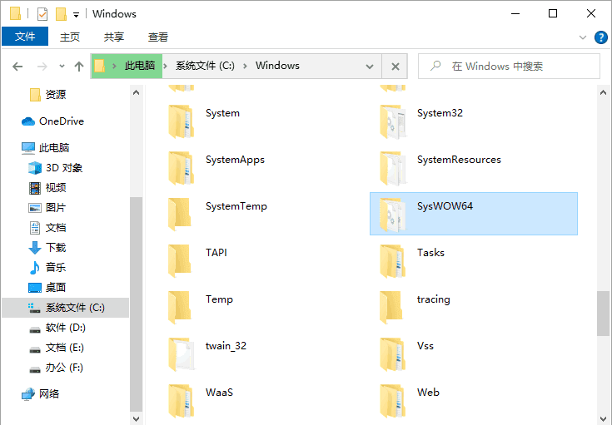Click the file list scroll down arrow
The height and width of the screenshot is (425, 612).
click(603, 419)
